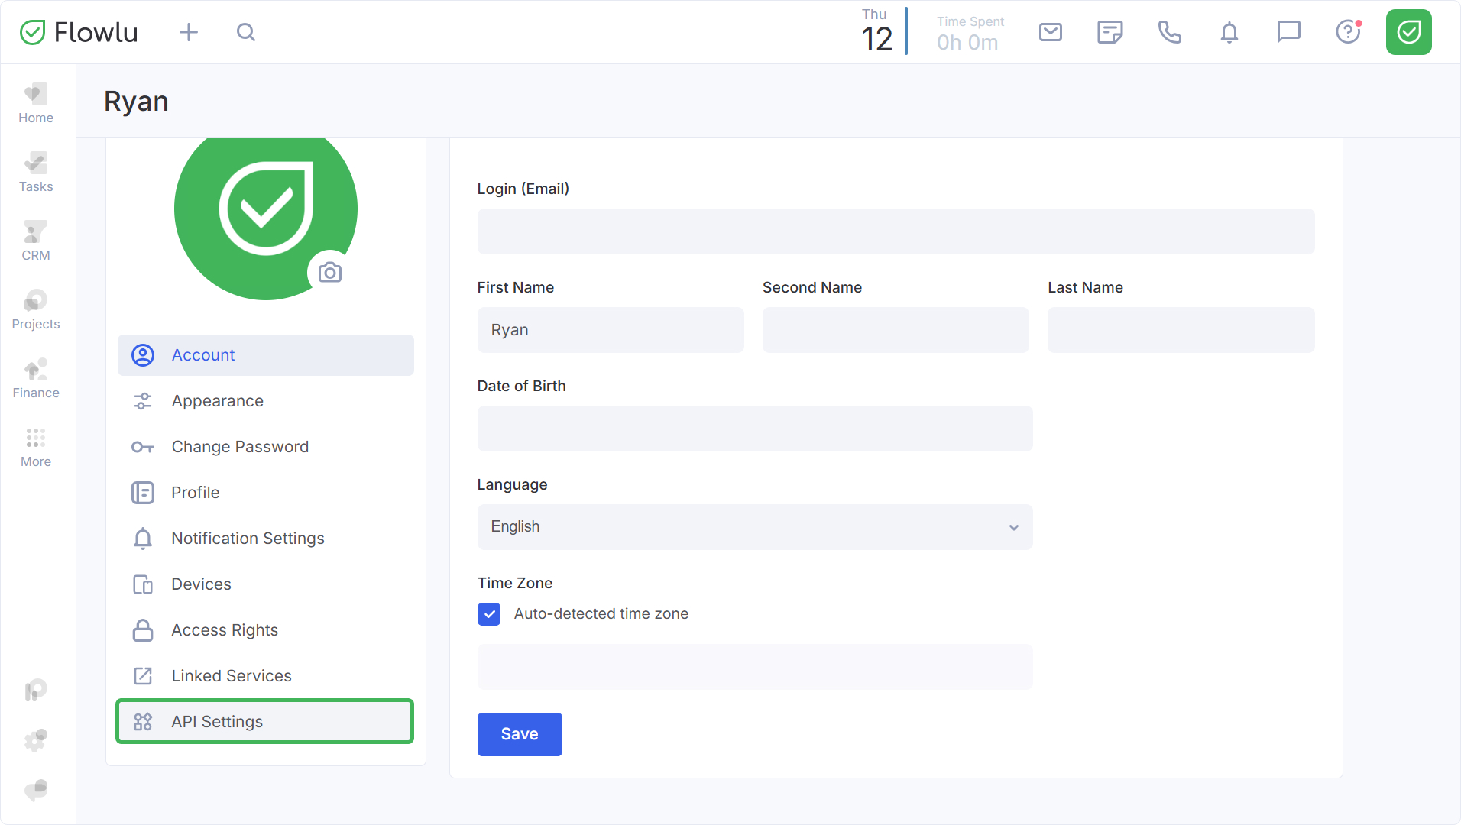
Task: Expand the Language dropdown
Action: pyautogui.click(x=754, y=527)
